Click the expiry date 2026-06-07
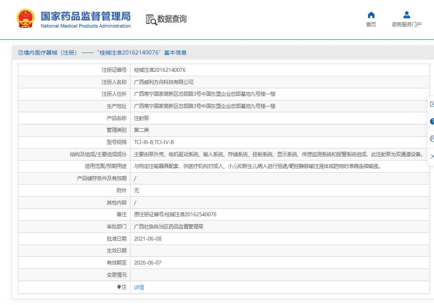Viewport: 434px width, 305px height. [148, 263]
